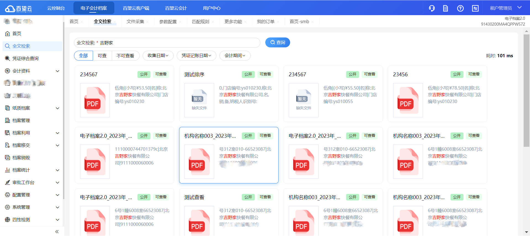Screen dimensions: 530x236
Task: Click the 公开 tag on 测试排序 card
Action: 248,74
